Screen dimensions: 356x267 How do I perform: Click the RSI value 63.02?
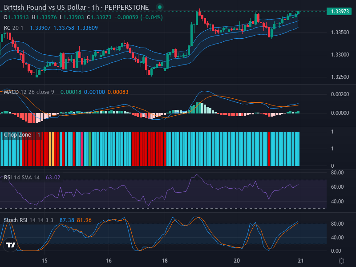click(x=53, y=177)
